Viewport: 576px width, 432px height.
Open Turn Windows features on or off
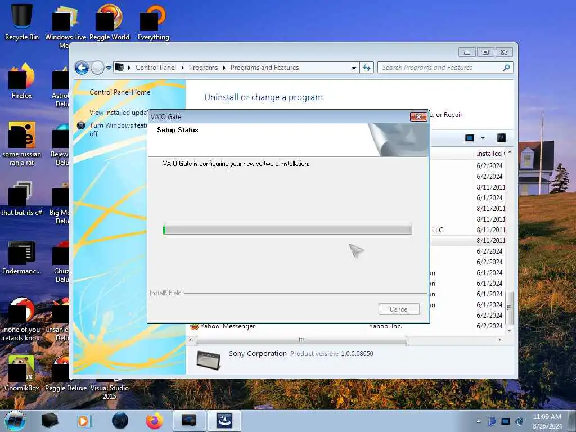pos(118,129)
